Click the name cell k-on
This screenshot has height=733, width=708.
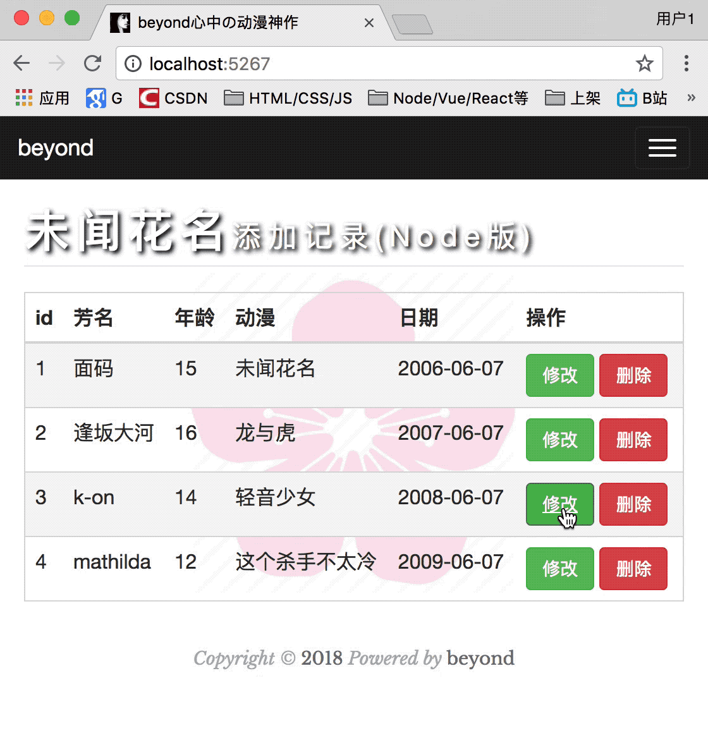pos(94,497)
